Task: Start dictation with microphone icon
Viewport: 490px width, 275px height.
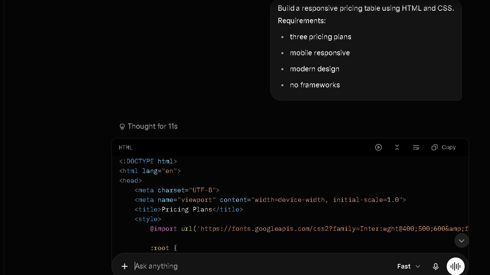Action: coord(436,266)
